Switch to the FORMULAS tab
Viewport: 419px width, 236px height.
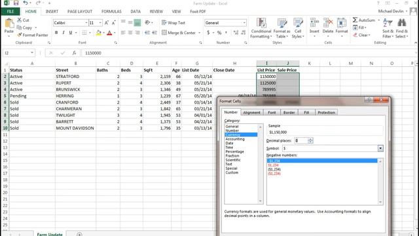coord(111,12)
